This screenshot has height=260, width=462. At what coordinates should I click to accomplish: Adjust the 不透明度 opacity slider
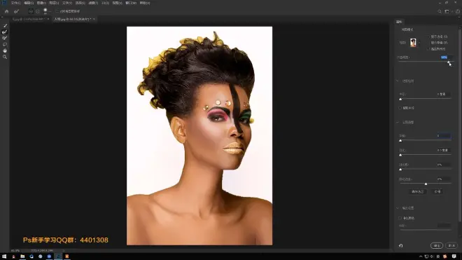pos(426,62)
